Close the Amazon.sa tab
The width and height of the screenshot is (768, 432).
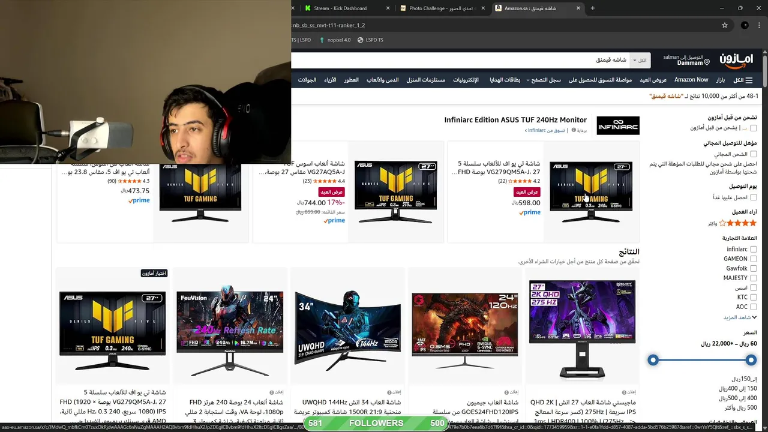[578, 8]
